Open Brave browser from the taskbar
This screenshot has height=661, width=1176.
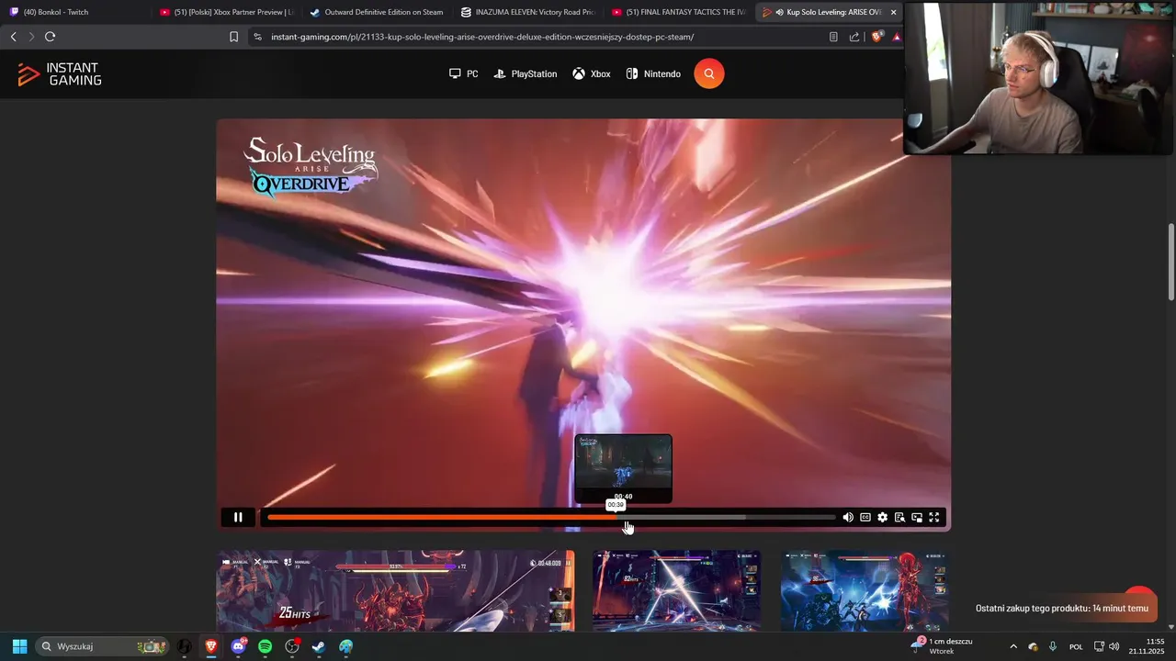[x=211, y=646]
